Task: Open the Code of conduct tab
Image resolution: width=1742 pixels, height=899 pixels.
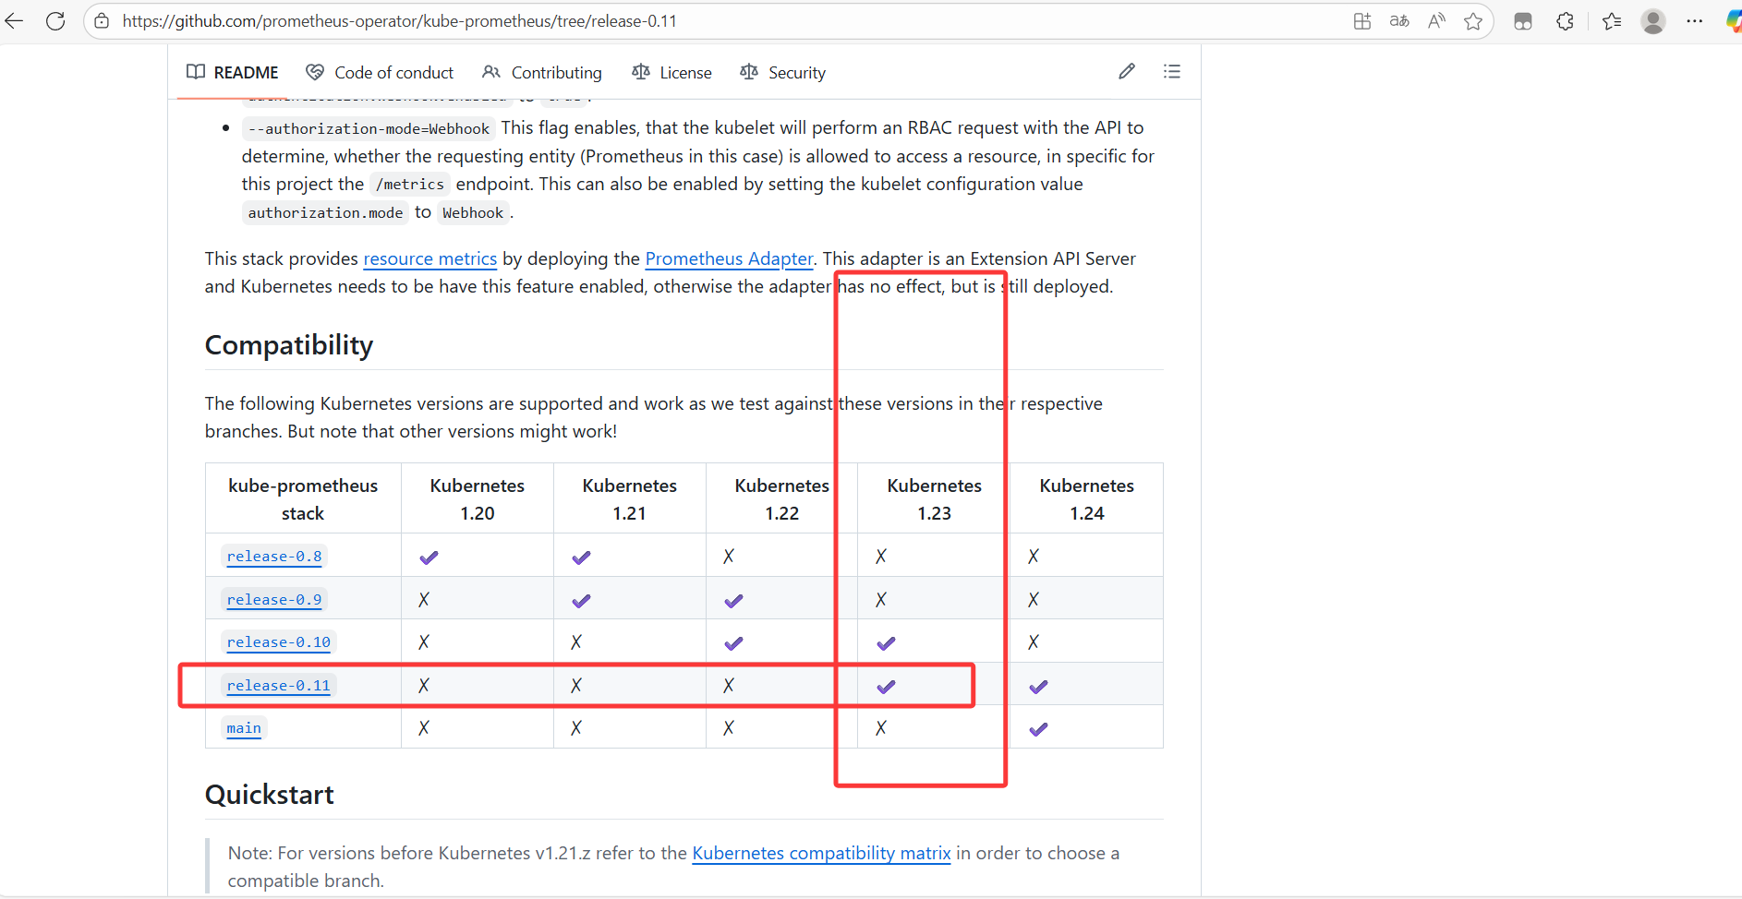Action: (x=380, y=73)
